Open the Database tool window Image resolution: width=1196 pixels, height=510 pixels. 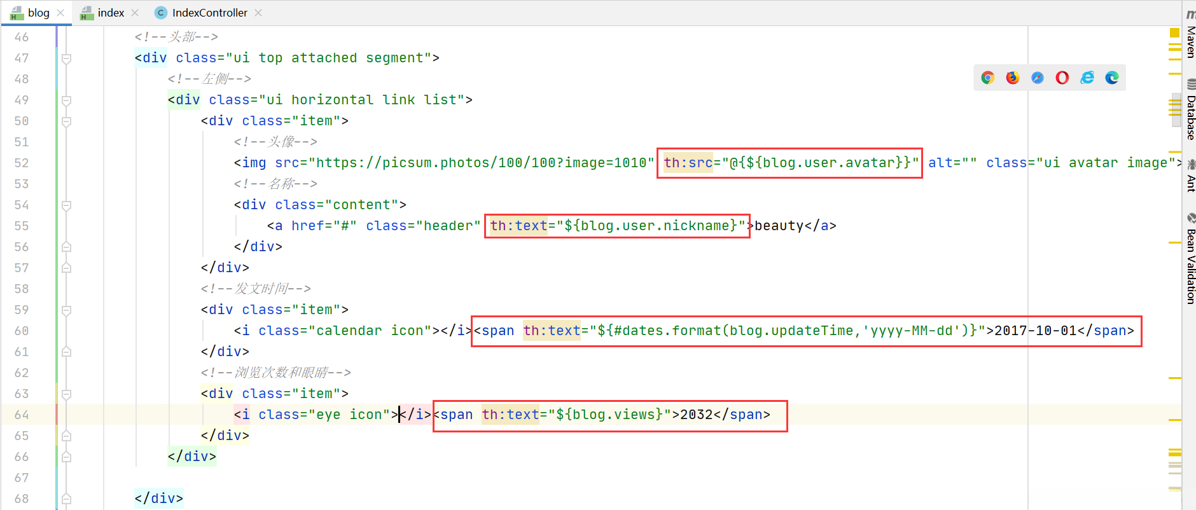(1190, 109)
